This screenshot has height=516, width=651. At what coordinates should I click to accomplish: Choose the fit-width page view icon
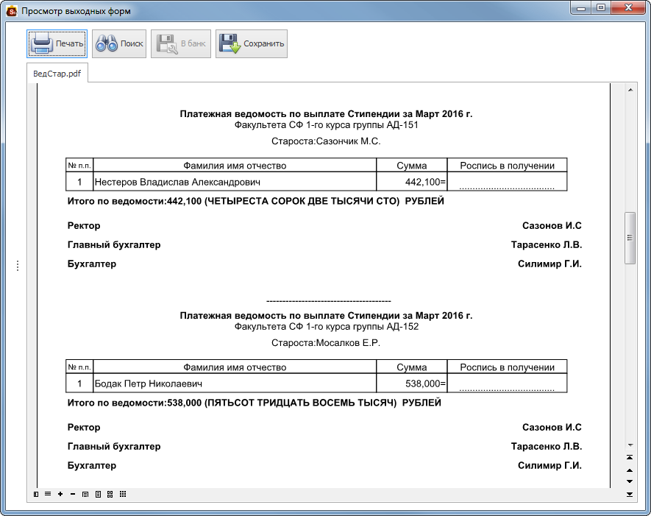point(85,494)
